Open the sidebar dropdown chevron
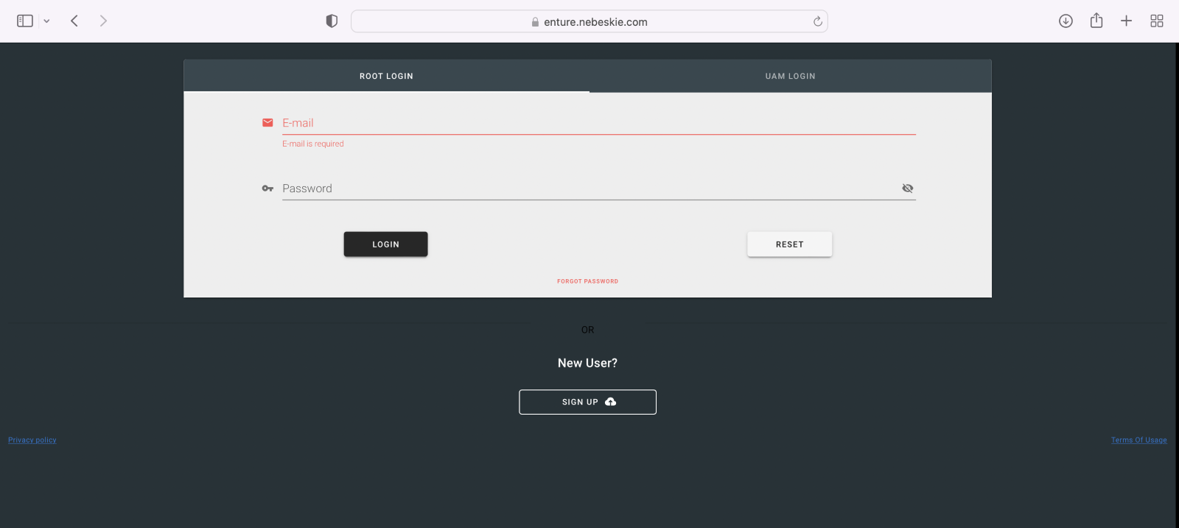Screen dimensions: 1179x528 pos(46,21)
